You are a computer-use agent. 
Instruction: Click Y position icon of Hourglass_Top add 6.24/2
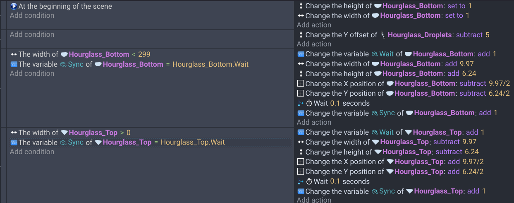point(301,172)
